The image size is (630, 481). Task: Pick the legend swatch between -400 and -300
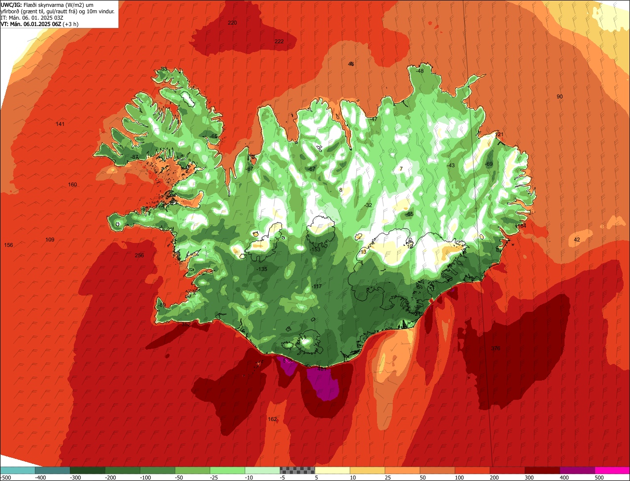53,470
